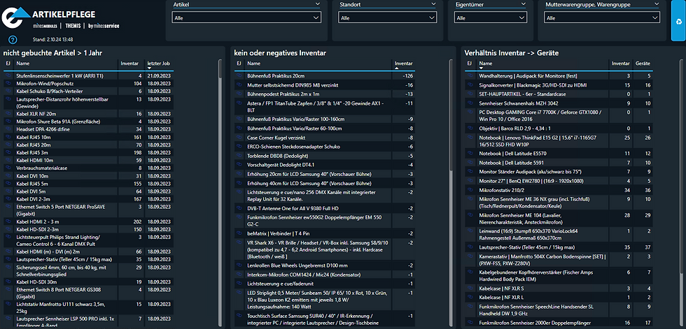Open link icon for Bühnenpodest Praktikus 2m x 1m

tap(239, 94)
